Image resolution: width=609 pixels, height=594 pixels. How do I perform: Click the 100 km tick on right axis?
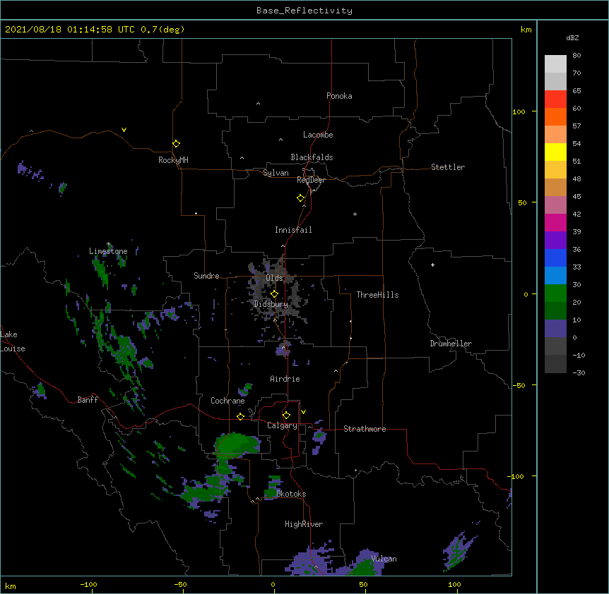pyautogui.click(x=534, y=111)
